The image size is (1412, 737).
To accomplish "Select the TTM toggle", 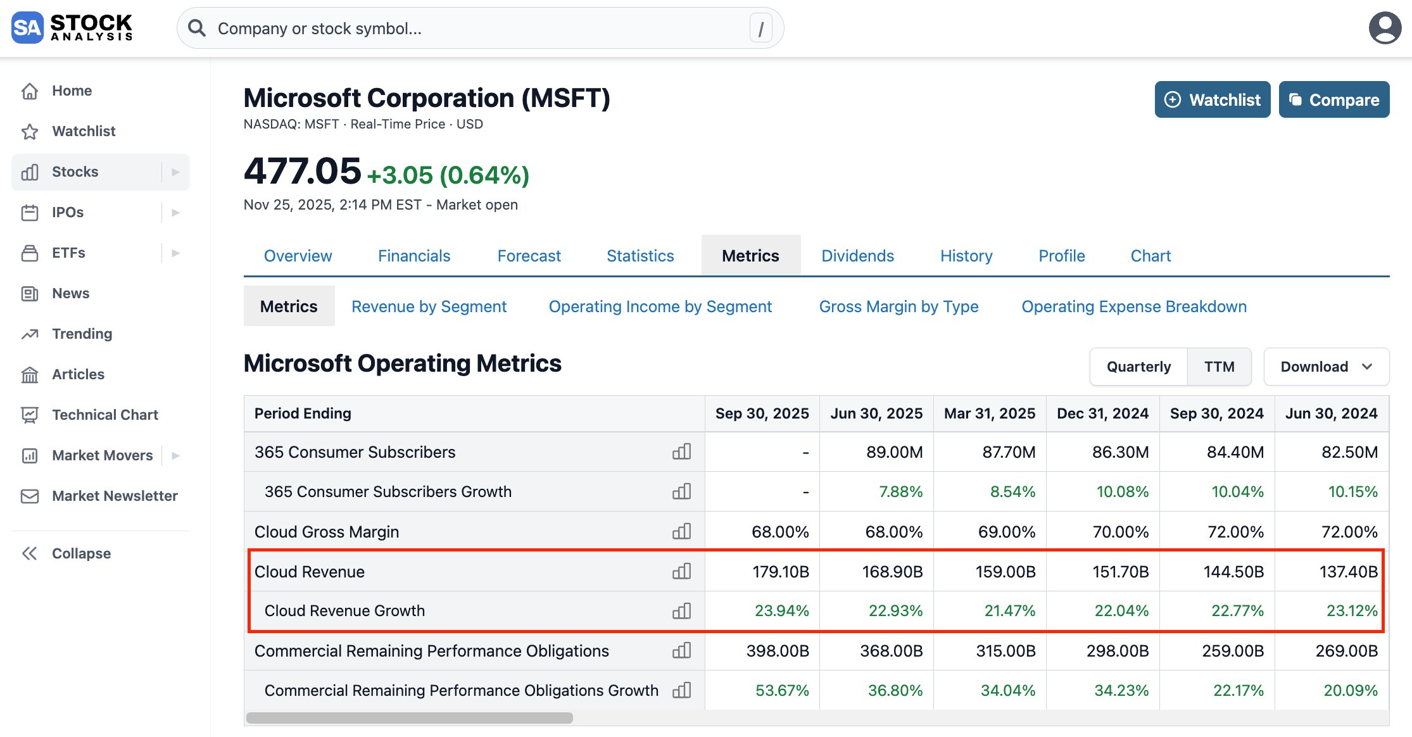I will (1219, 367).
